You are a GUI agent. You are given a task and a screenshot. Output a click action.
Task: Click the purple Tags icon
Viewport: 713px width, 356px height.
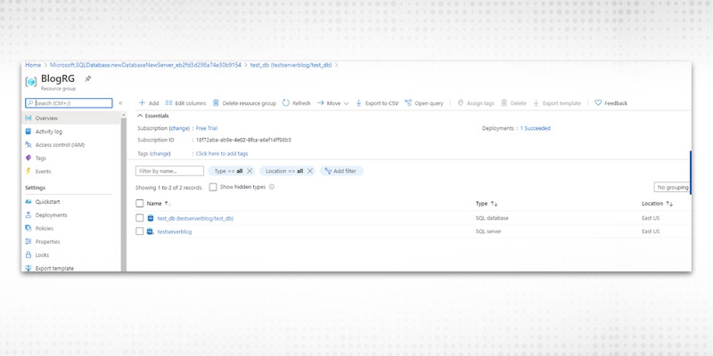coord(29,158)
